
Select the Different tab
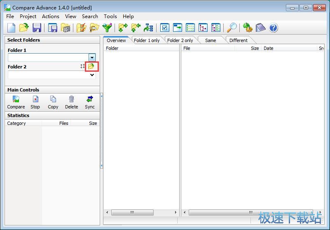click(x=238, y=40)
